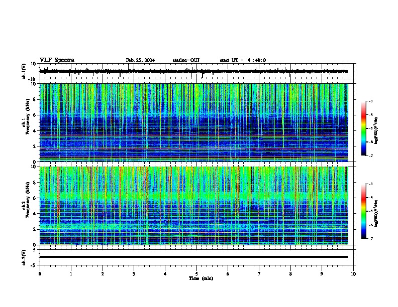Click the "ch.1(V)" waveform axis label

[24, 71]
